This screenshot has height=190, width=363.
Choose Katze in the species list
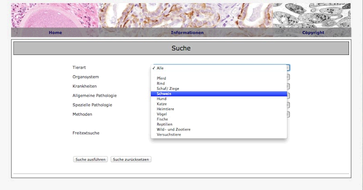pos(162,104)
